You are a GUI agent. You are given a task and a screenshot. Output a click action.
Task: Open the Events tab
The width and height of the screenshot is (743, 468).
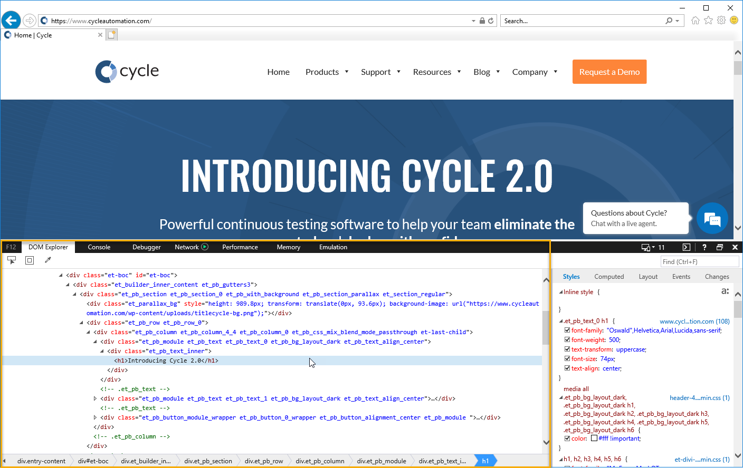[x=681, y=277]
